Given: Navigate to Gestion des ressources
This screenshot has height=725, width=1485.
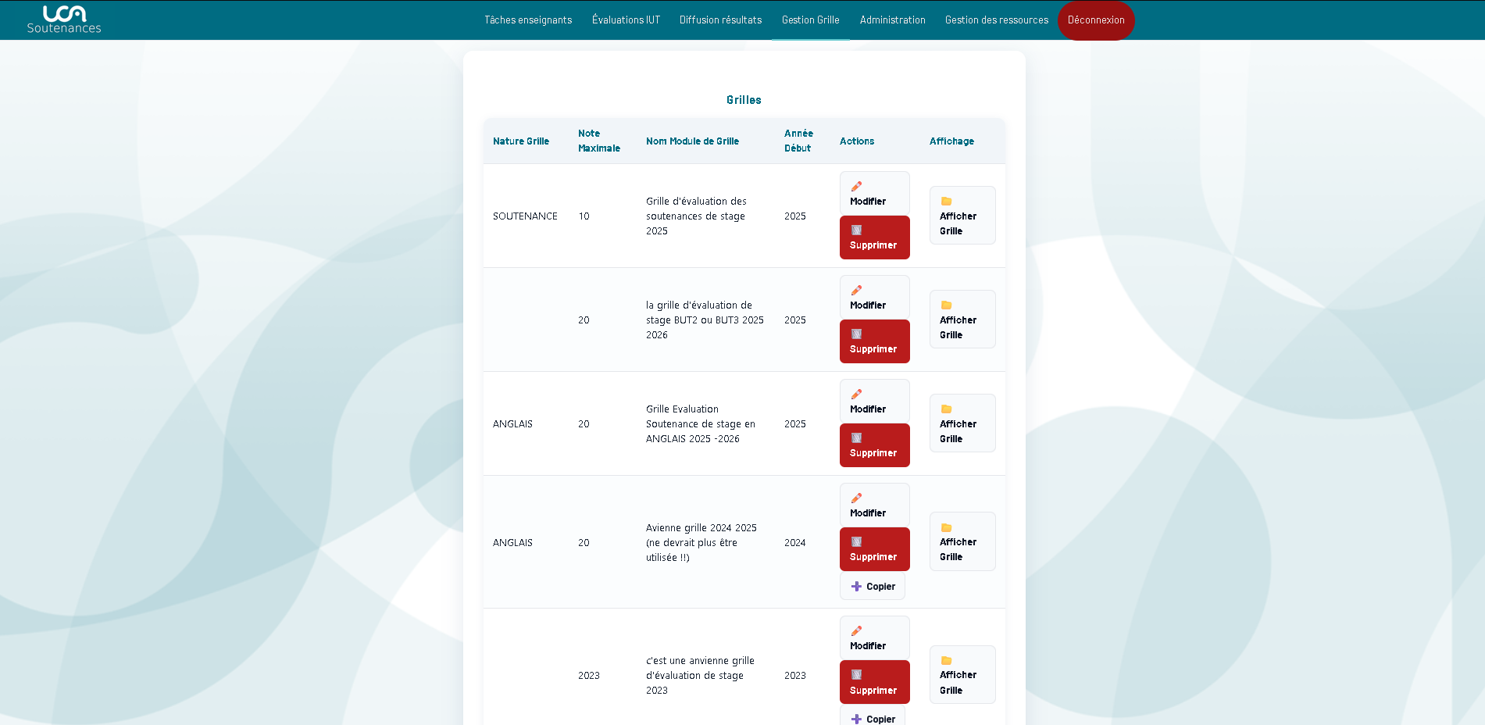Looking at the screenshot, I should [x=996, y=20].
